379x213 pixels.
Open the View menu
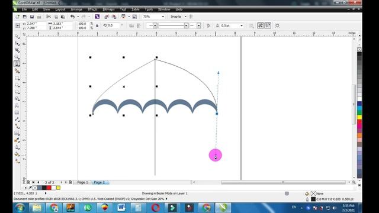click(x=46, y=9)
